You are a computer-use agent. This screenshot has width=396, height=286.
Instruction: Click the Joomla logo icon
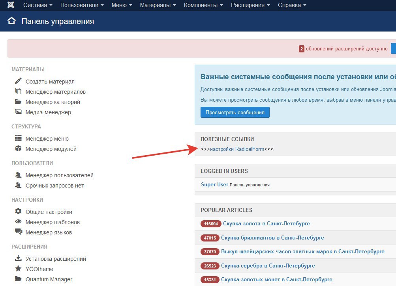11,5
